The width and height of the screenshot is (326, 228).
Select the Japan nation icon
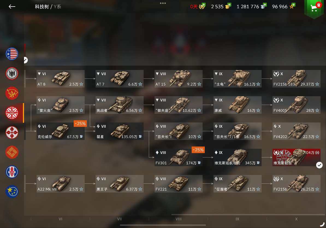[12, 132]
